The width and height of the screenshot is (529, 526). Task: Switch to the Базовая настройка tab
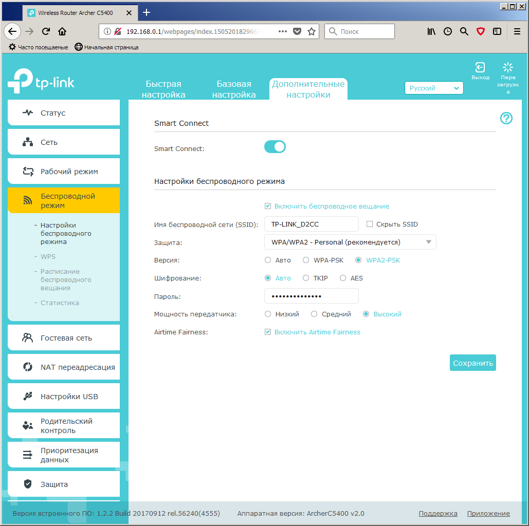pos(234,89)
